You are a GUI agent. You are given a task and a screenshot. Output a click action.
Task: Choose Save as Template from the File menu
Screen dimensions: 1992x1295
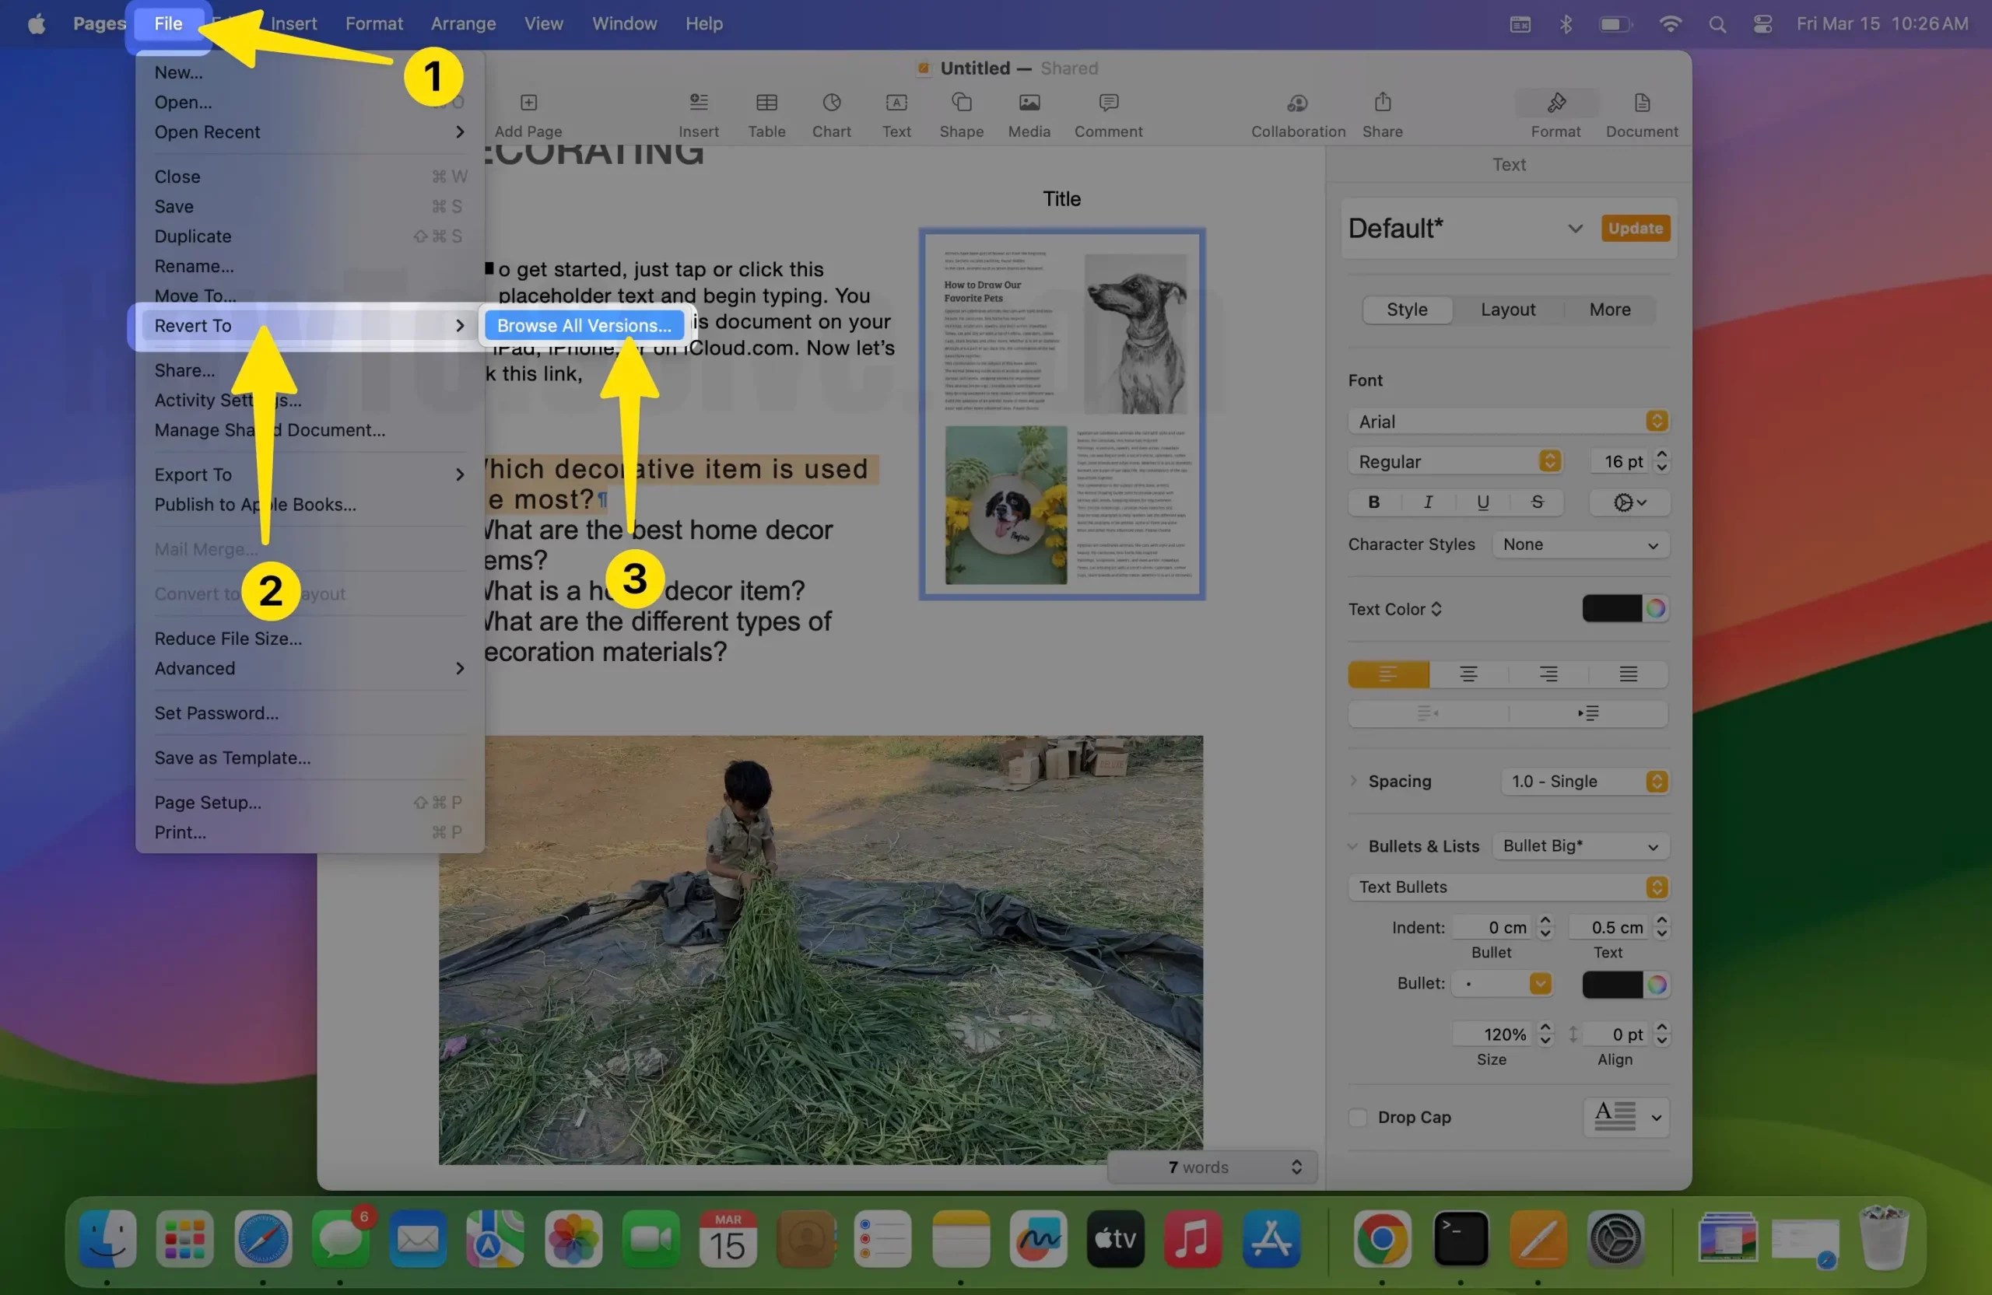pyautogui.click(x=232, y=758)
